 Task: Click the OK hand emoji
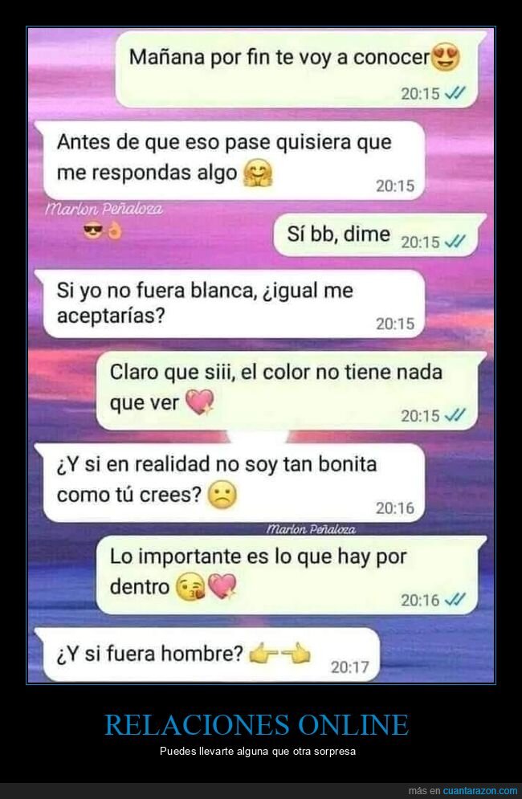click(x=114, y=232)
